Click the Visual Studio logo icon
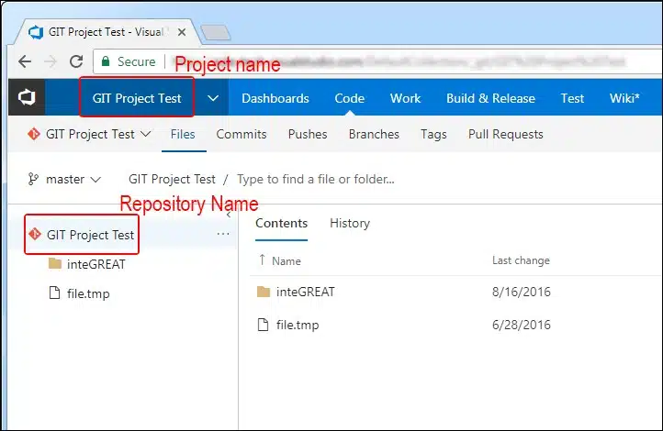Viewport: 663px width, 431px height. coord(27,98)
